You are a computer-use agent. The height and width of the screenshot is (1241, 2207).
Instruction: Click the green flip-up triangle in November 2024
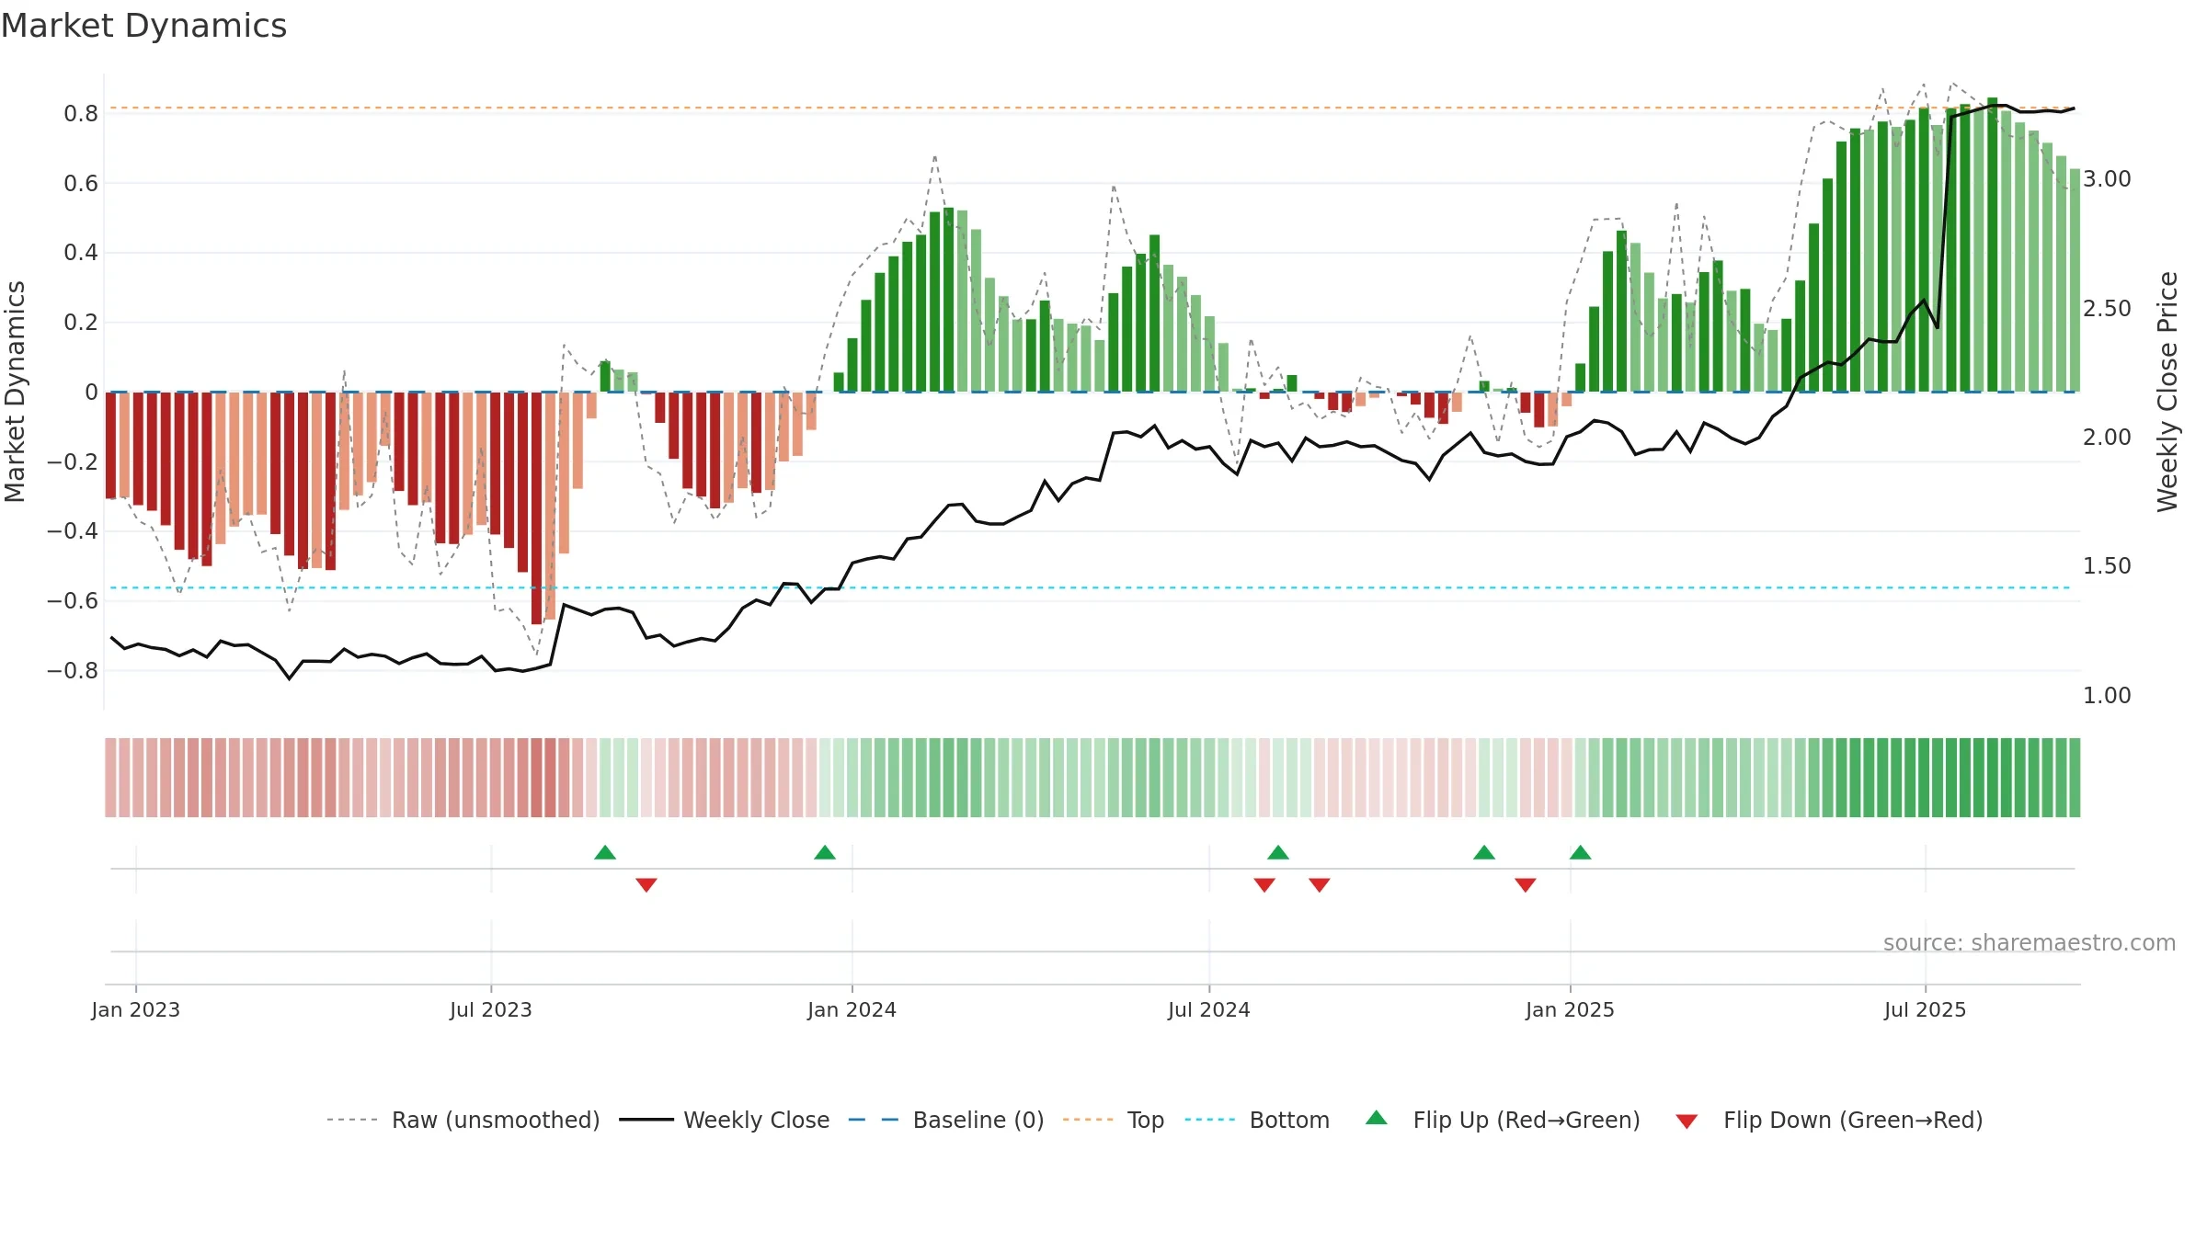pyautogui.click(x=1484, y=853)
